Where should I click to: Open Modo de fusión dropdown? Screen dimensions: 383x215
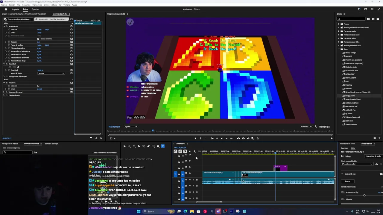point(51,73)
